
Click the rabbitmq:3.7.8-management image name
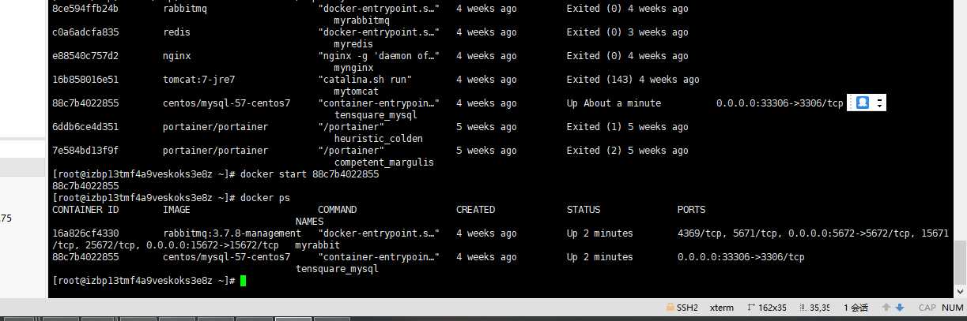pos(232,233)
